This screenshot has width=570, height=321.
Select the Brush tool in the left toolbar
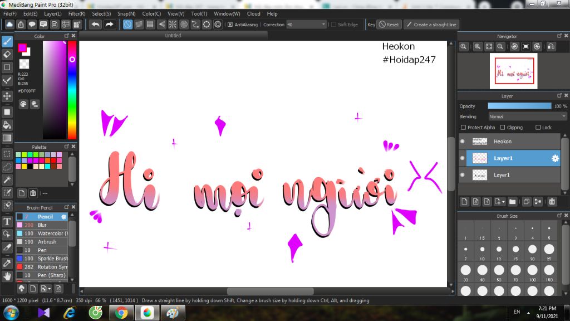coord(7,41)
